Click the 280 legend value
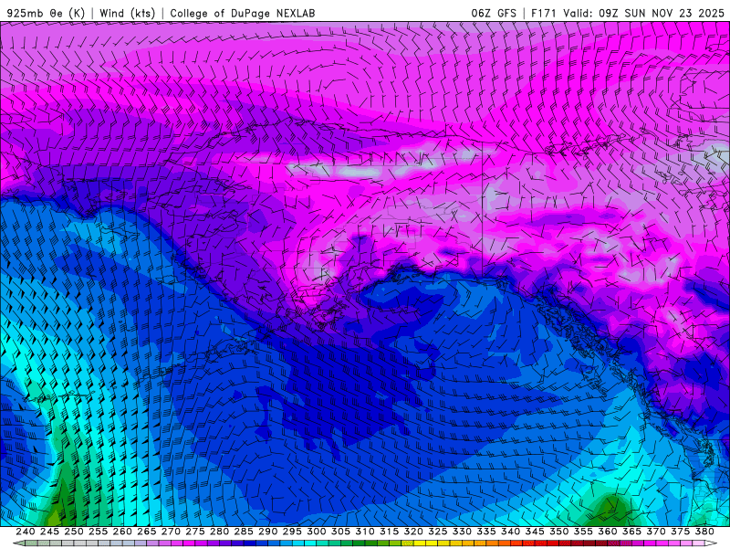The image size is (730, 548). pos(219,532)
